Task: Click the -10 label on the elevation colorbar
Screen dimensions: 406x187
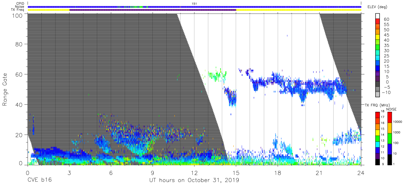Action: (386, 92)
